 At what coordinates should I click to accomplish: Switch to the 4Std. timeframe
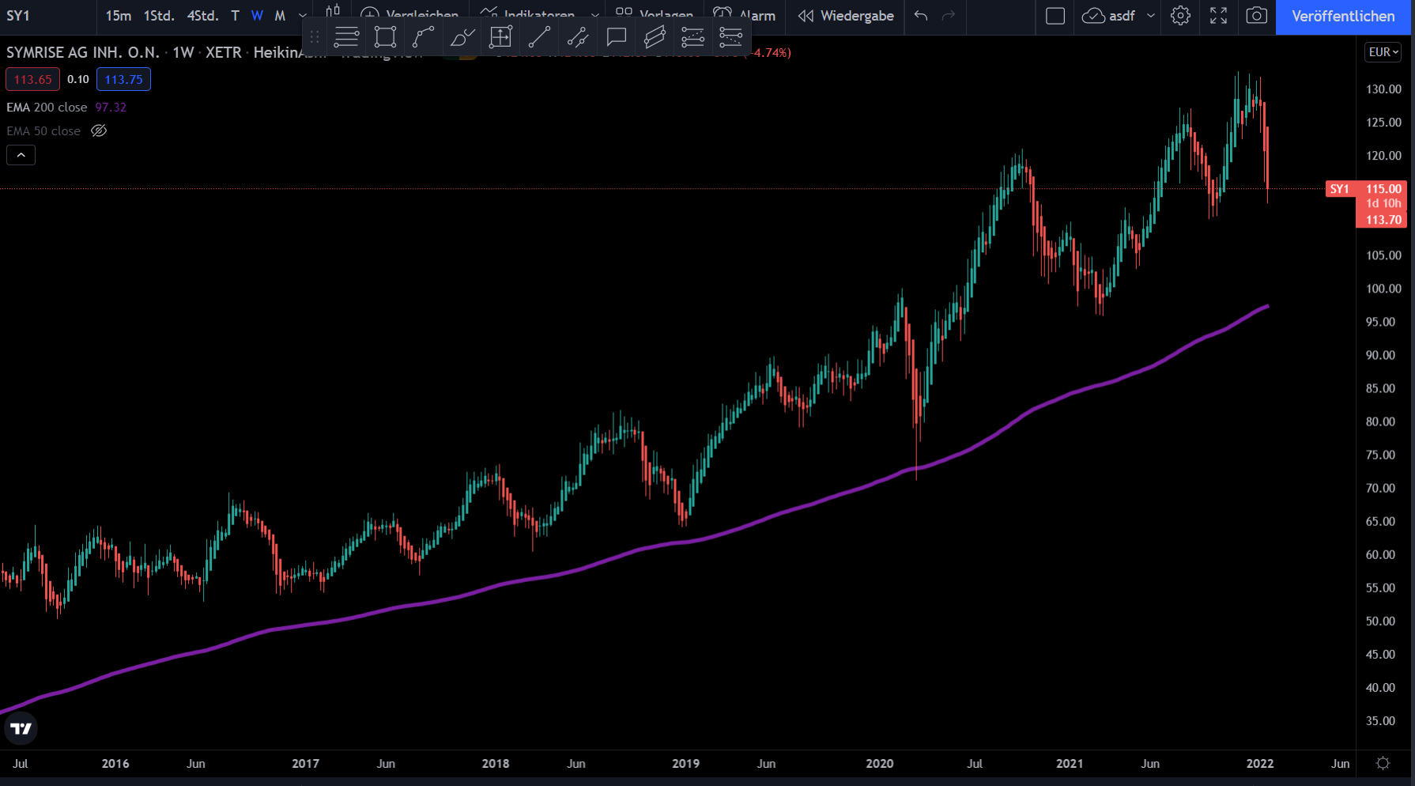(x=203, y=16)
